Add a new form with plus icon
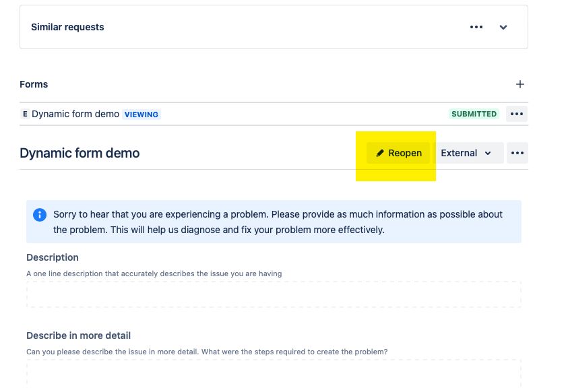Image resolution: width=566 pixels, height=388 pixels. (520, 84)
